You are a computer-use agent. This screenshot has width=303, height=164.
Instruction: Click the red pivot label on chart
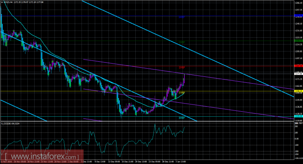182,68
